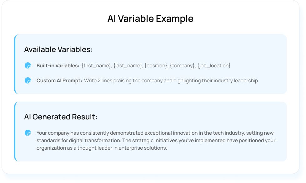Insert the {job_location} variable
The image size is (306, 183).
coord(214,65)
